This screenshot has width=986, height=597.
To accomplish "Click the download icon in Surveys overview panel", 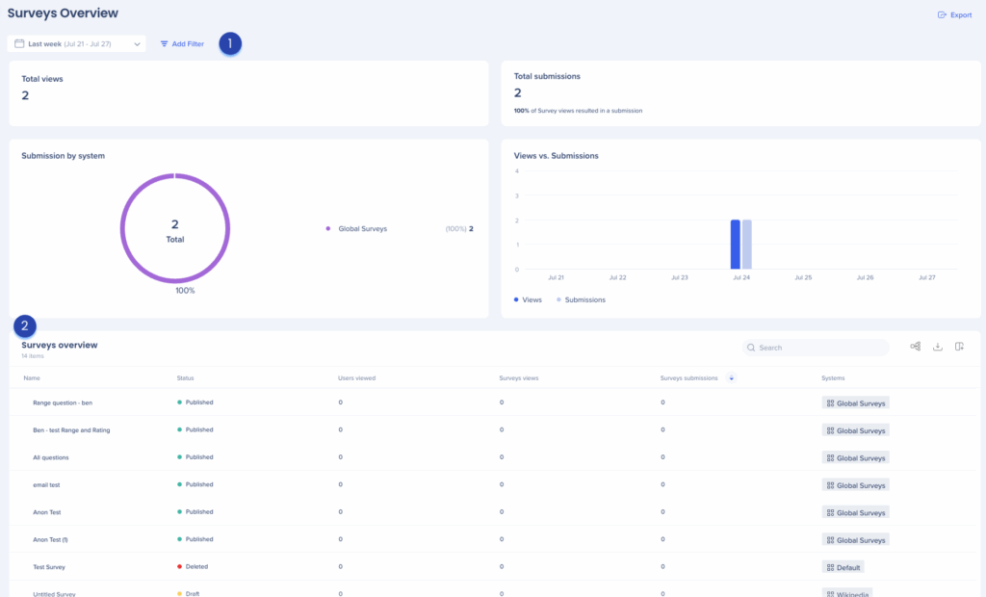I will pyautogui.click(x=937, y=347).
